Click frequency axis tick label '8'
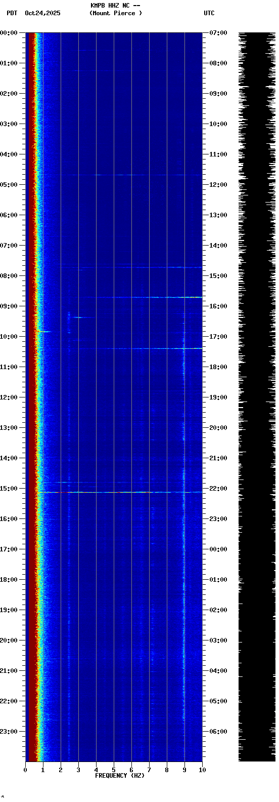 pyautogui.click(x=167, y=770)
